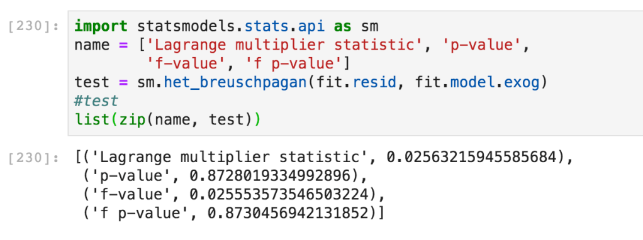Click the output value 0.02563215945585684
The height and width of the screenshot is (240, 643).
point(473,158)
